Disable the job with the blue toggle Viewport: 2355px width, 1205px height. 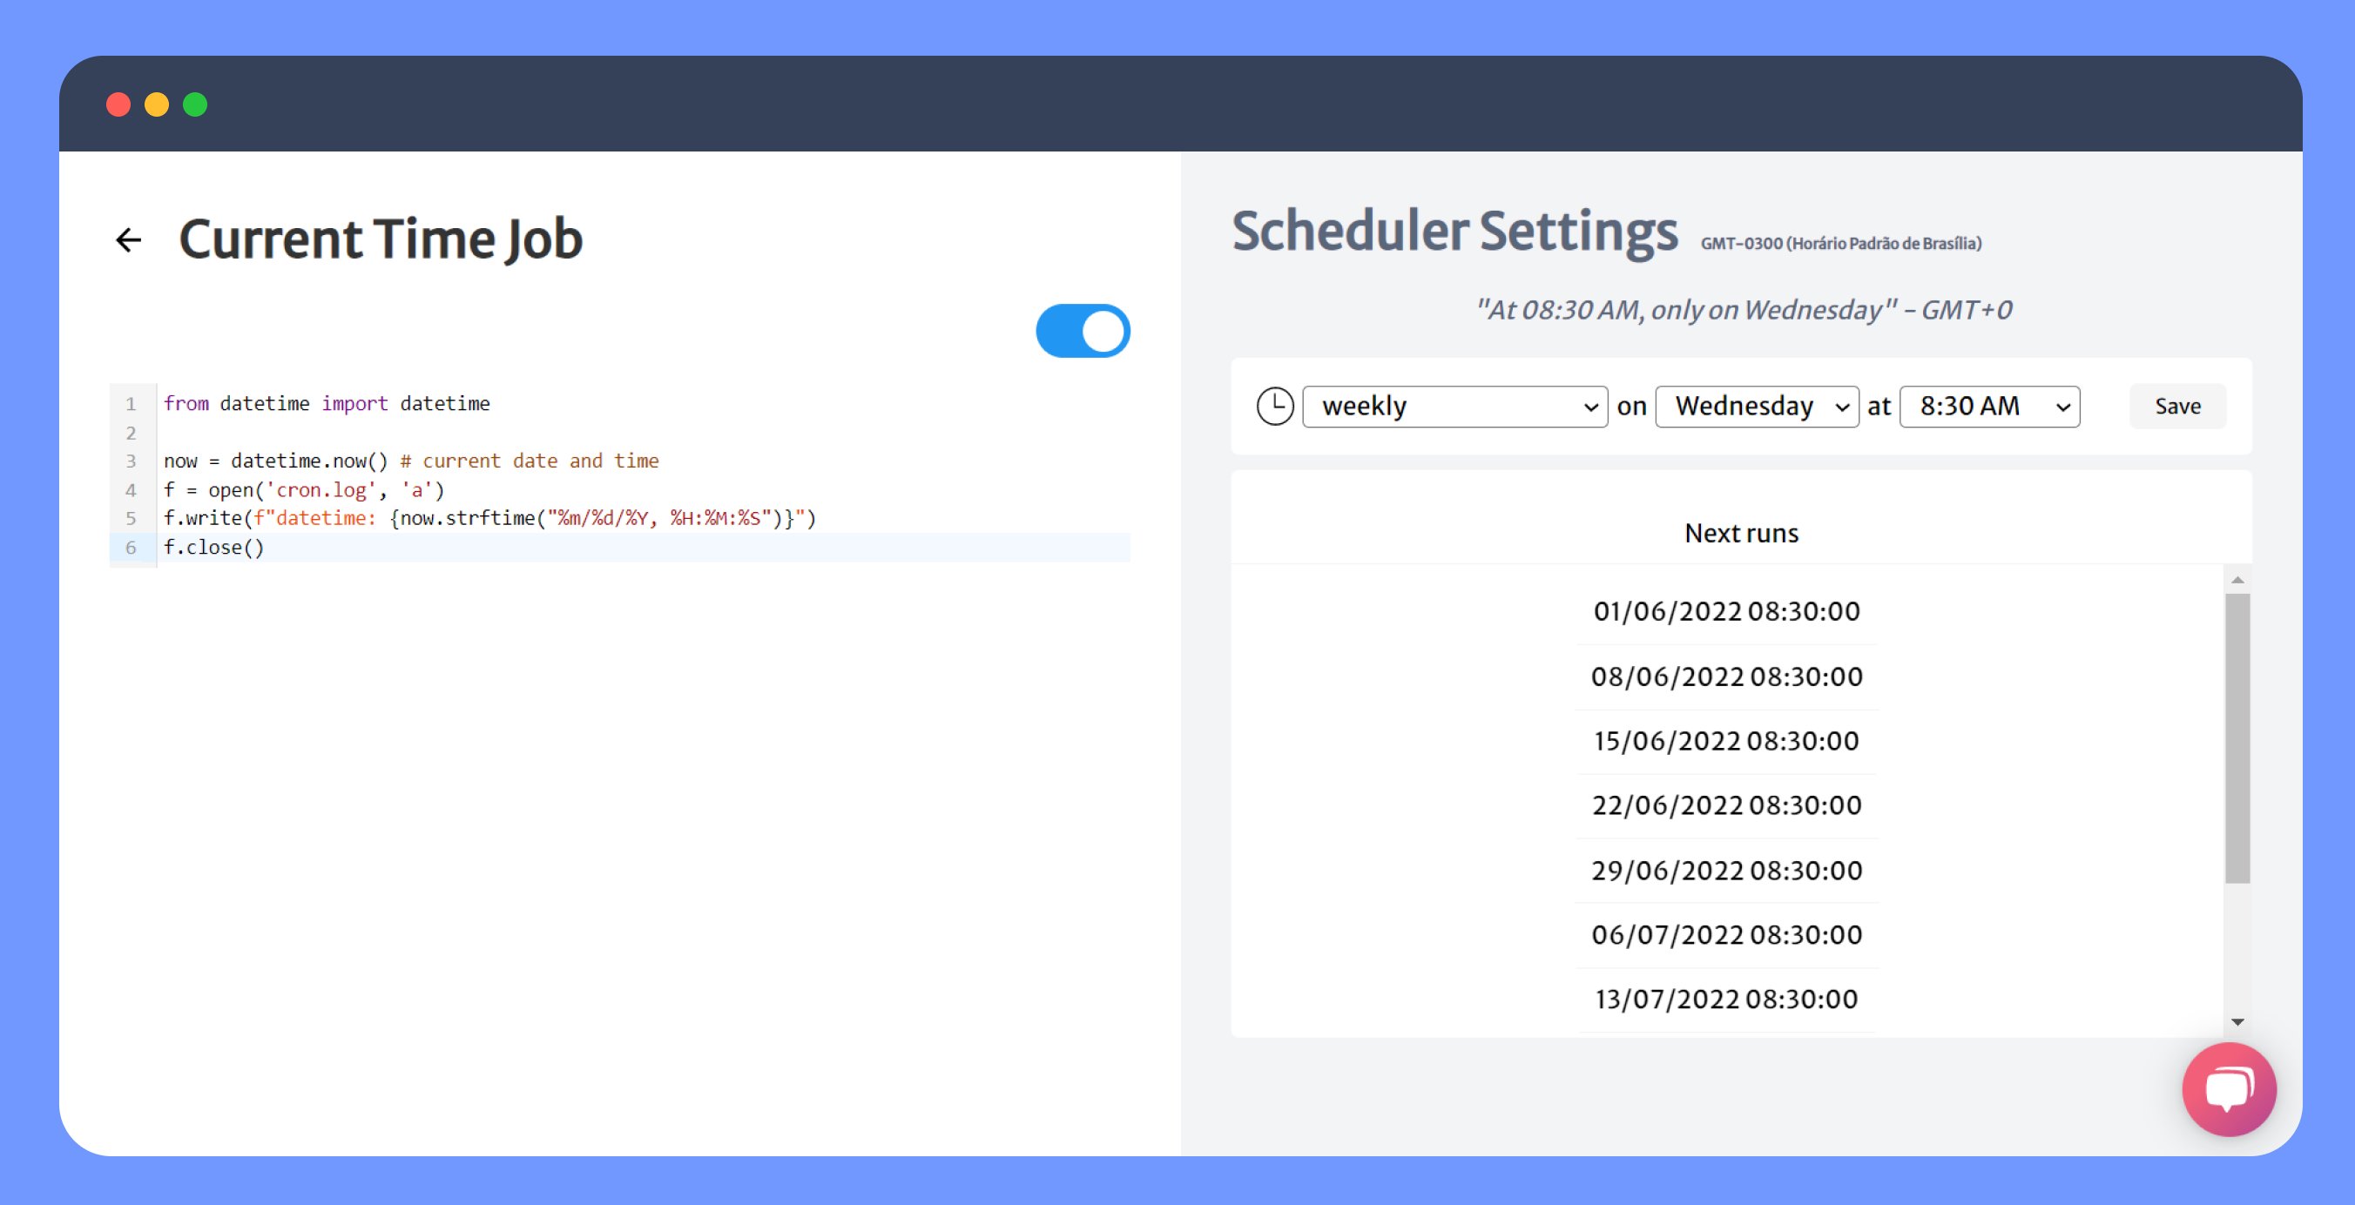point(1083,331)
